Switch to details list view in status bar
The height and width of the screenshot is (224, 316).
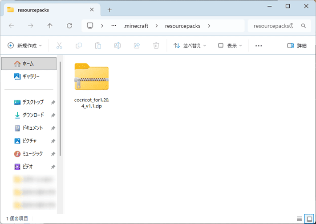299,218
